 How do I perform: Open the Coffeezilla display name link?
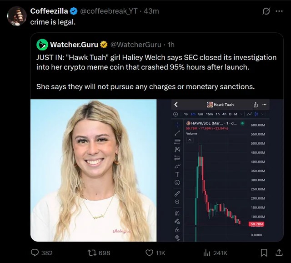[x=49, y=11]
